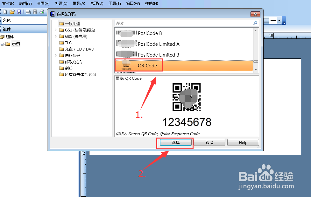Open the 帮助(H) menu
Image resolution: width=311 pixels, height=197 pixels.
coord(152,3)
